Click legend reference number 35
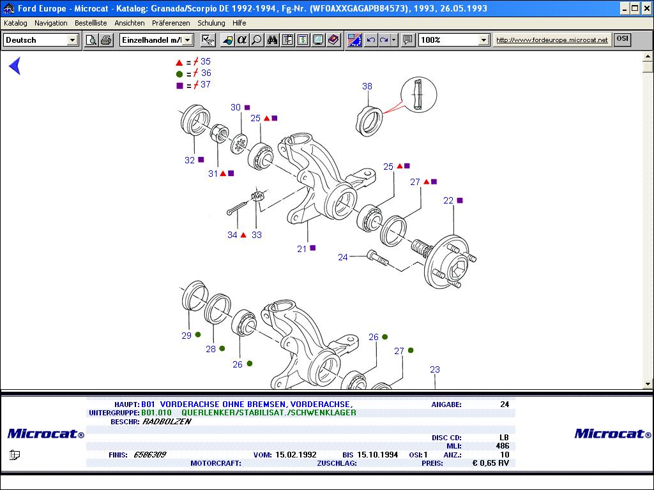The height and width of the screenshot is (490, 654). (x=206, y=62)
